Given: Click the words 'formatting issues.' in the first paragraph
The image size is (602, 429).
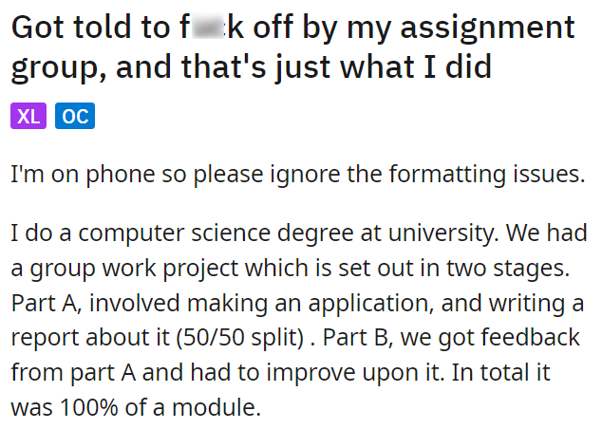Looking at the screenshot, I should [487, 175].
